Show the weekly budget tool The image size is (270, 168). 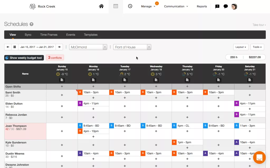tap(24, 58)
